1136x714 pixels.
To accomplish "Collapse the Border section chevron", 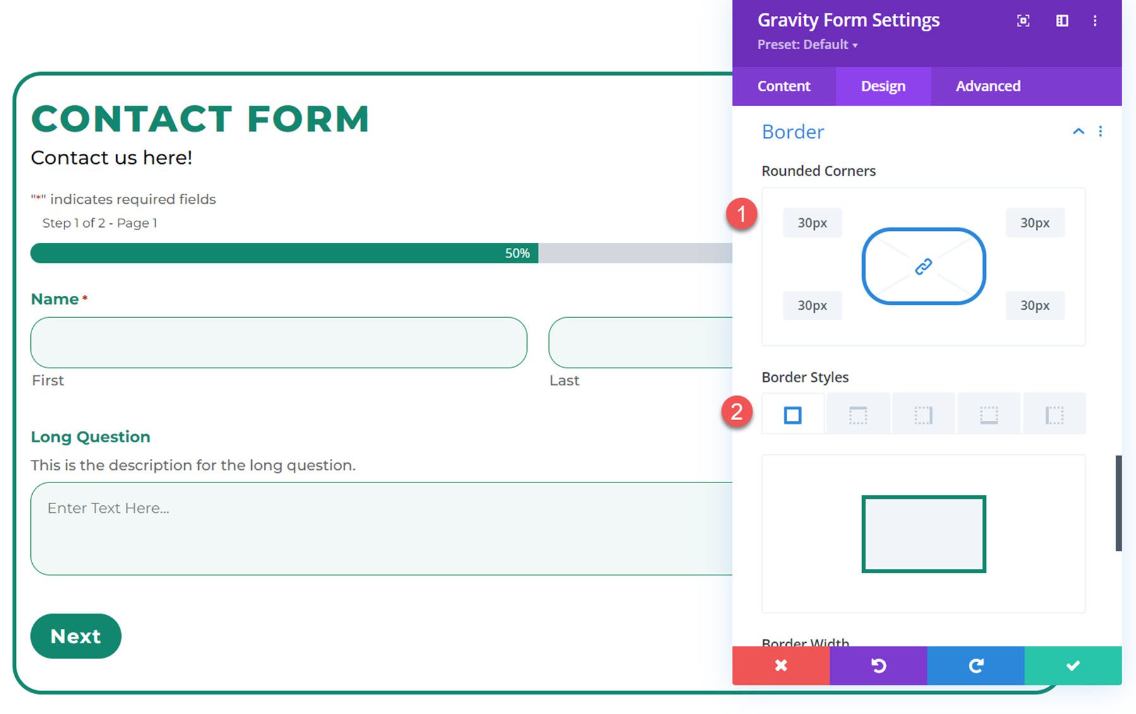I will [1079, 131].
